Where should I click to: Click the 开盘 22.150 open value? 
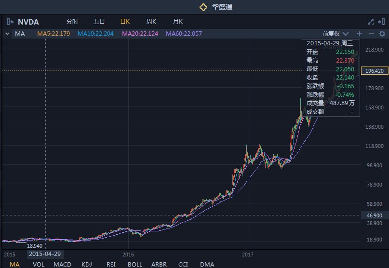point(345,52)
